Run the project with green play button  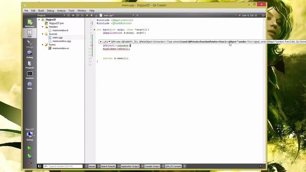29,149
